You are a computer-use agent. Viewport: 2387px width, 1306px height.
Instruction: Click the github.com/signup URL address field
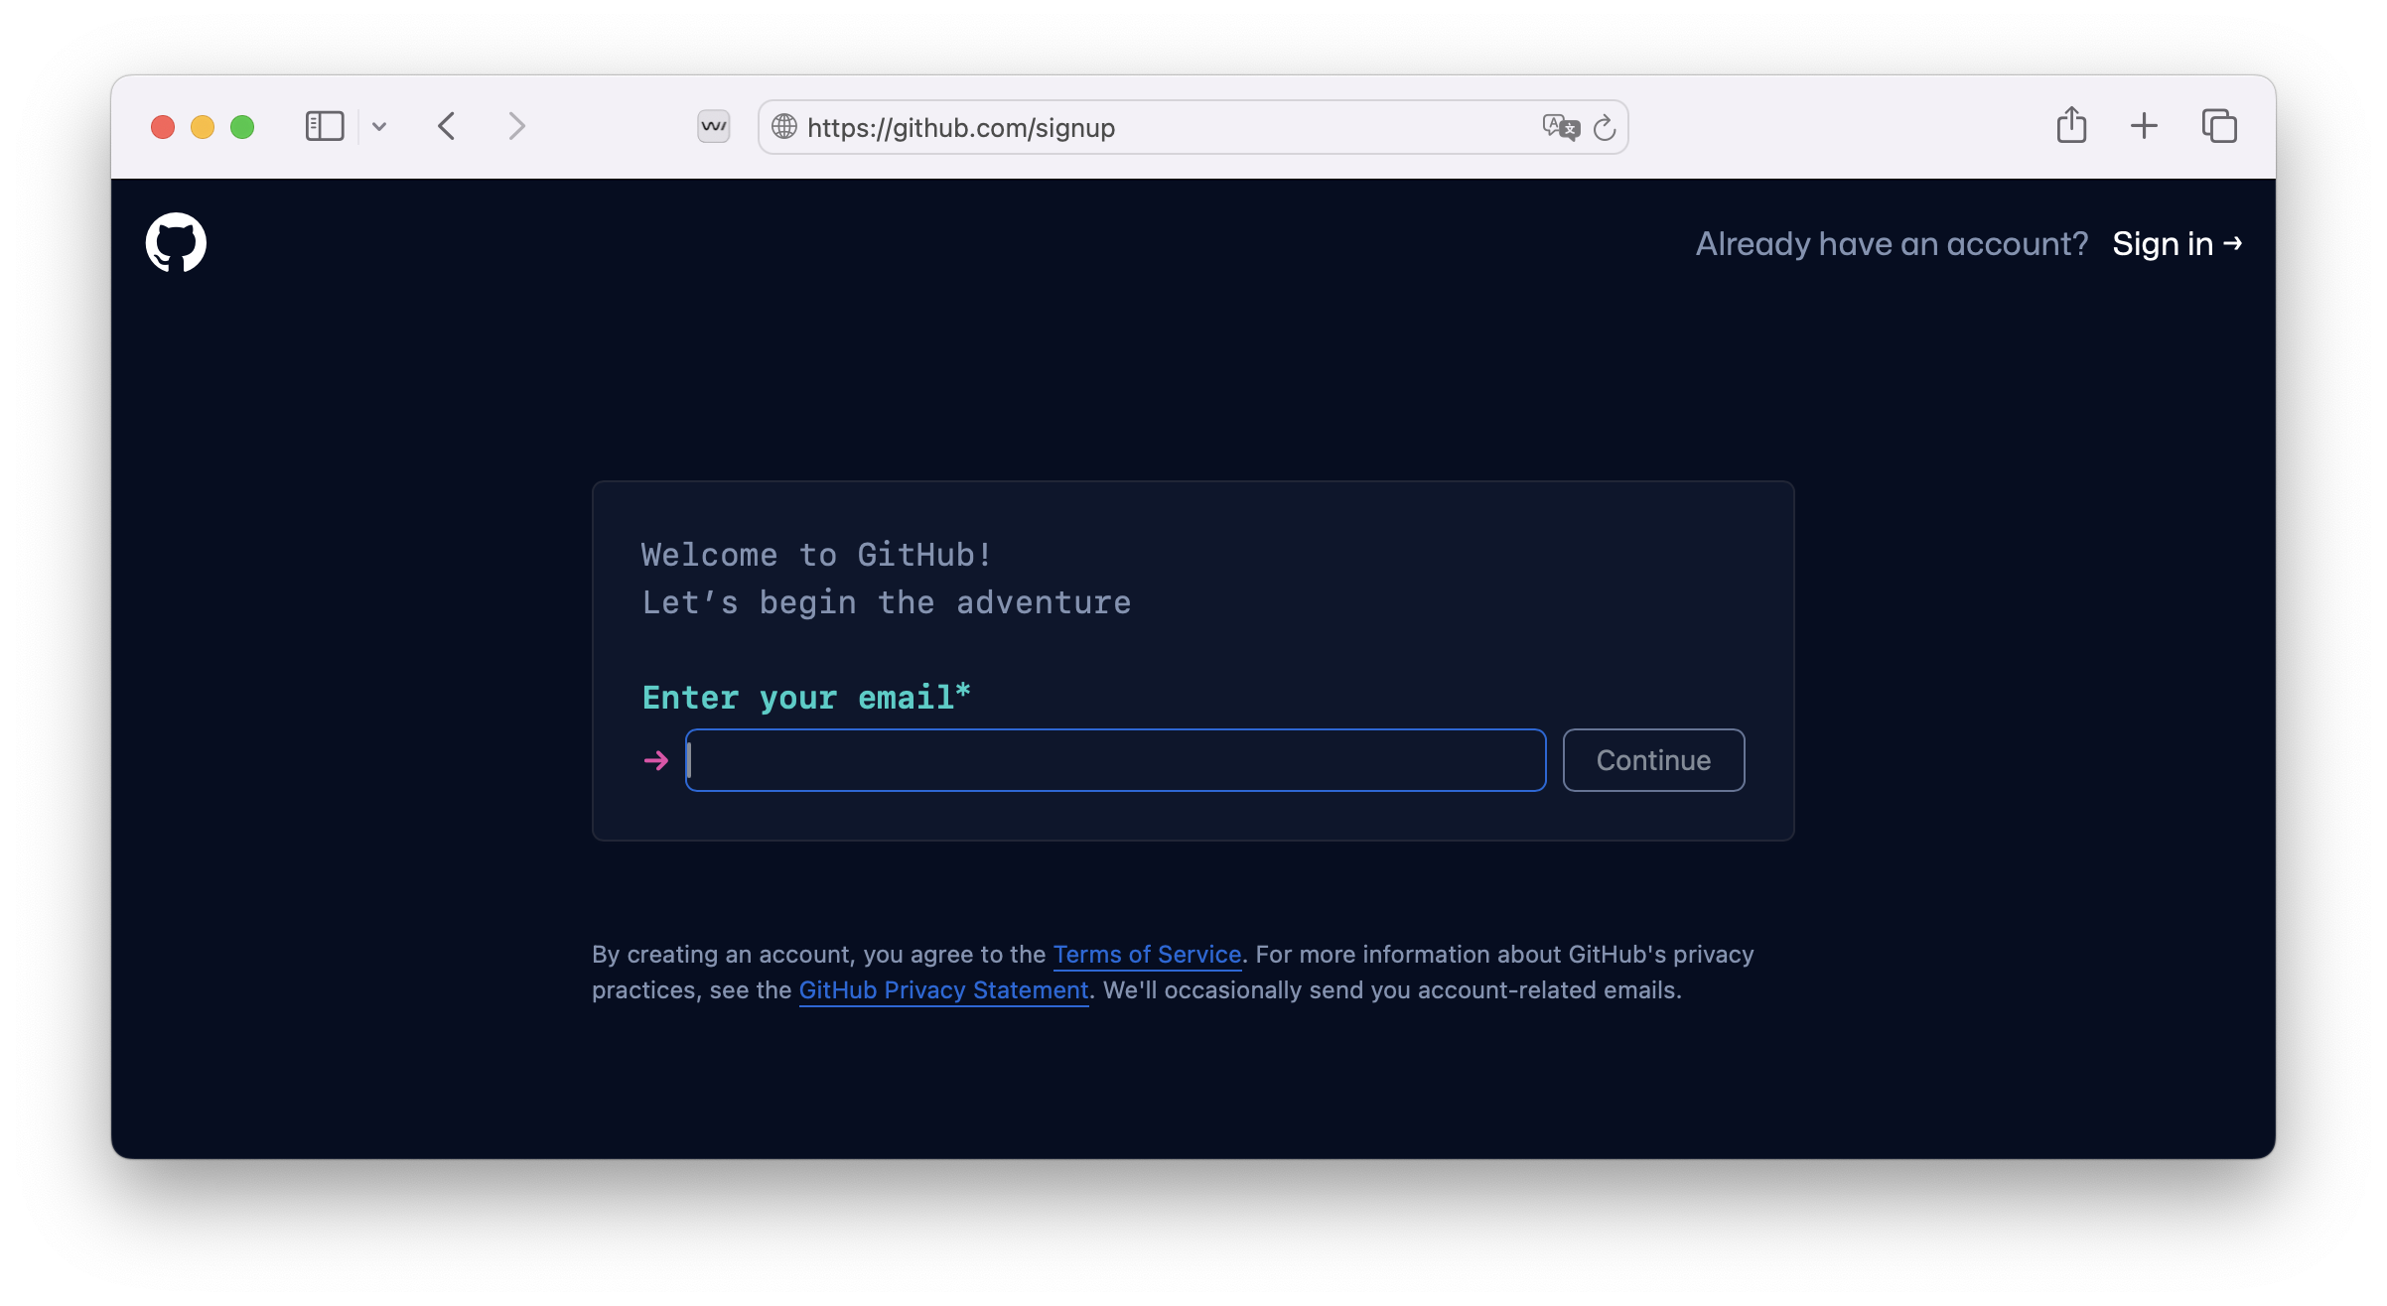(x=1142, y=127)
